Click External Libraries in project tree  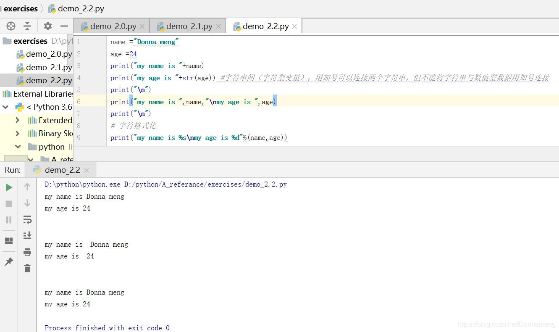(38, 94)
